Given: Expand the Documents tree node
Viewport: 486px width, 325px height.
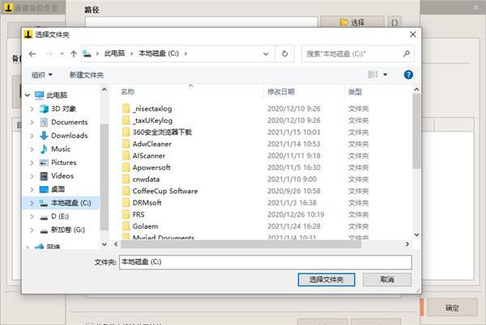Looking at the screenshot, I should pos(32,122).
